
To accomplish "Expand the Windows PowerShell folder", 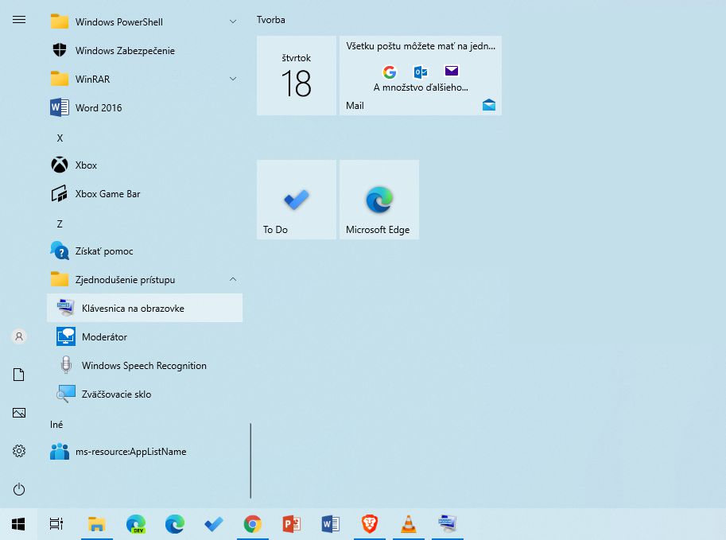I will point(145,21).
